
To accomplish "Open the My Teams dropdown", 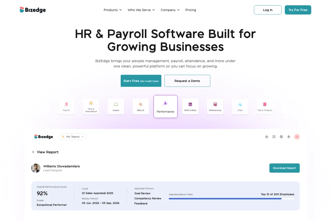I will tap(73, 137).
